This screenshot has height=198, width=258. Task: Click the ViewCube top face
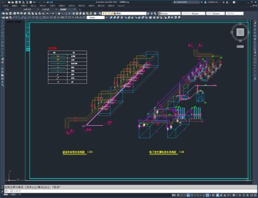(240, 33)
